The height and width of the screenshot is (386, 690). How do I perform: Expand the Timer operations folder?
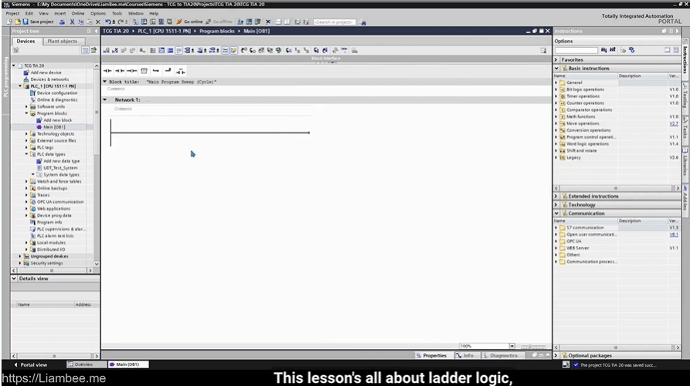click(x=556, y=96)
